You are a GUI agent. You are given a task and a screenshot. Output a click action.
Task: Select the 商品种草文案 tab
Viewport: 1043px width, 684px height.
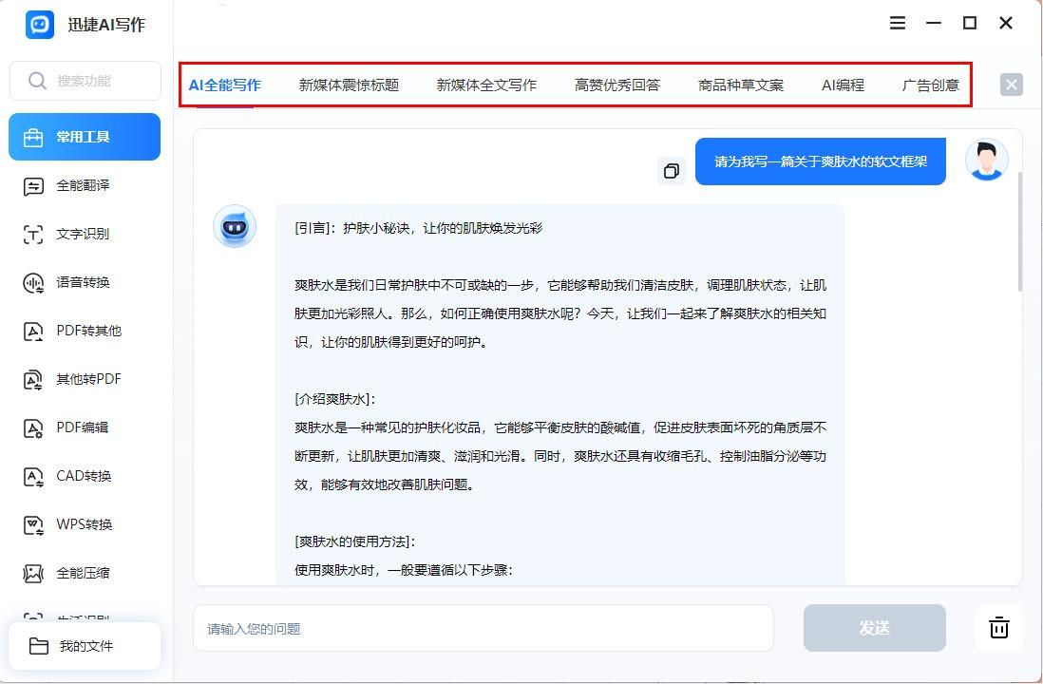[x=741, y=85]
